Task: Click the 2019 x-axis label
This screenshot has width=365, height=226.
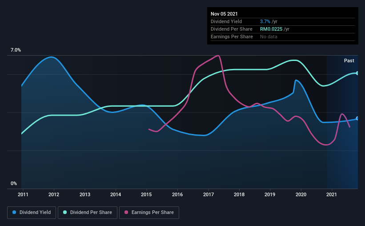Action: pos(270,194)
